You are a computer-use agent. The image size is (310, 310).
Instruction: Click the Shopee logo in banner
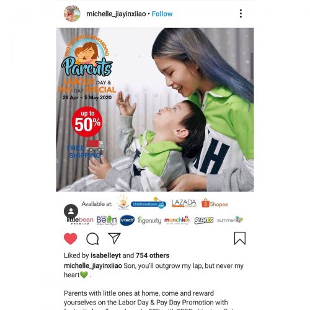[215, 203]
